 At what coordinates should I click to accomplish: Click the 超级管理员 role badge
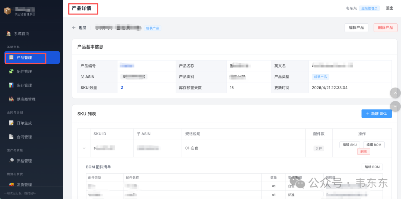(x=369, y=8)
